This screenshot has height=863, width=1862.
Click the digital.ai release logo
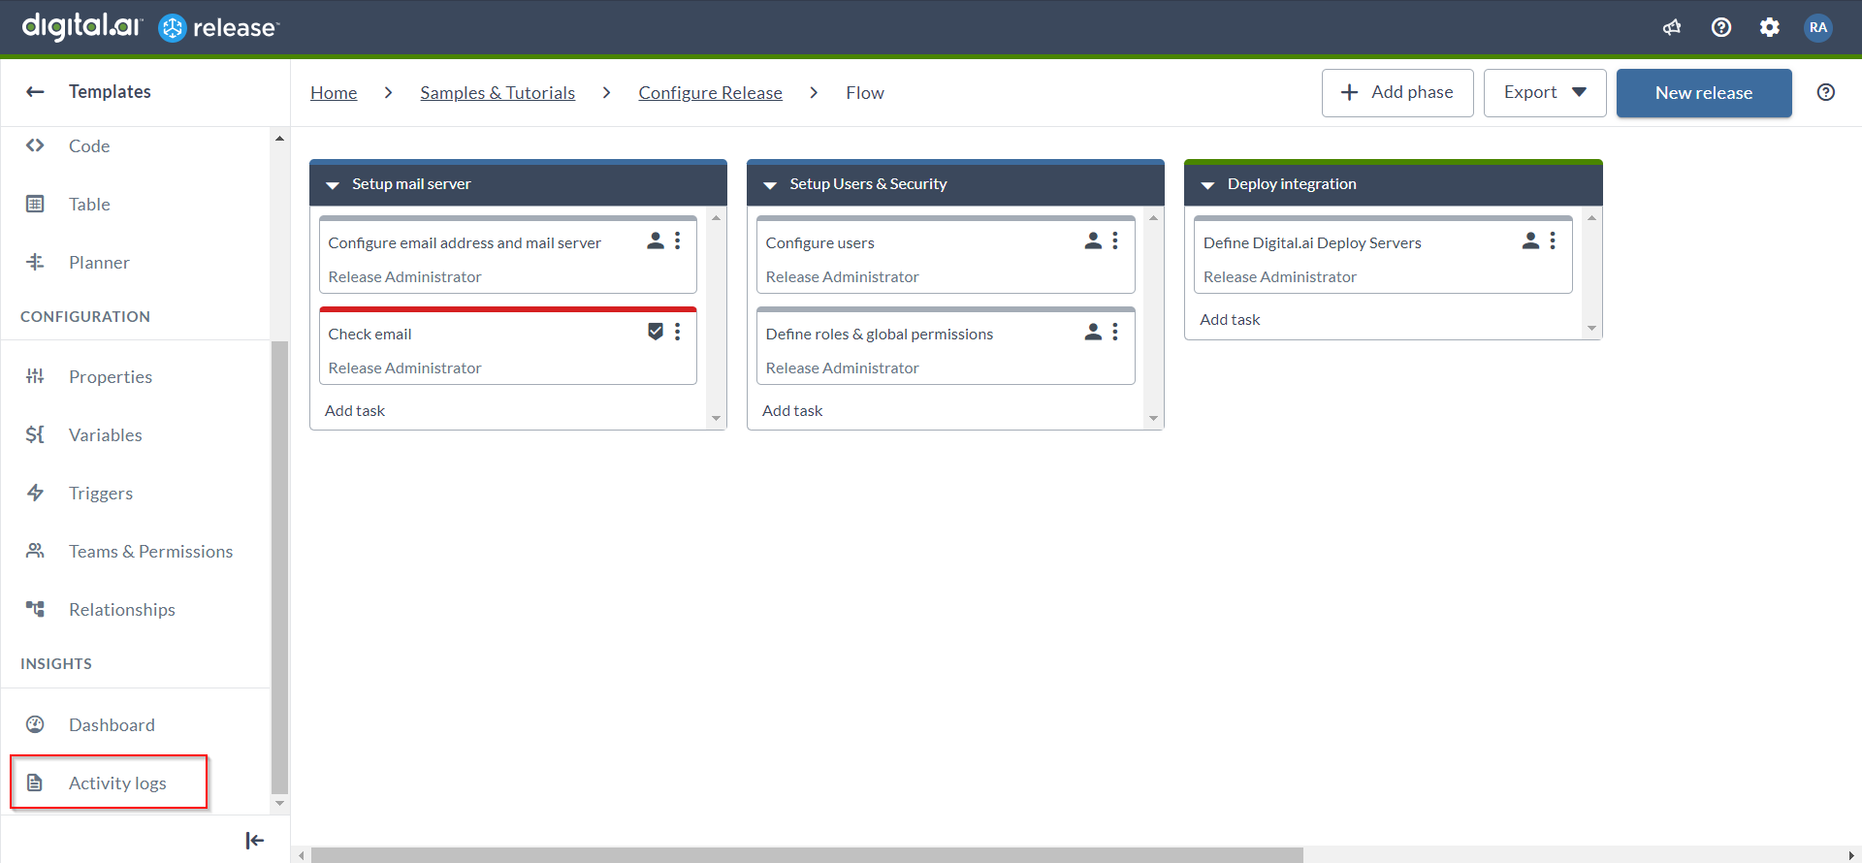pyautogui.click(x=150, y=27)
